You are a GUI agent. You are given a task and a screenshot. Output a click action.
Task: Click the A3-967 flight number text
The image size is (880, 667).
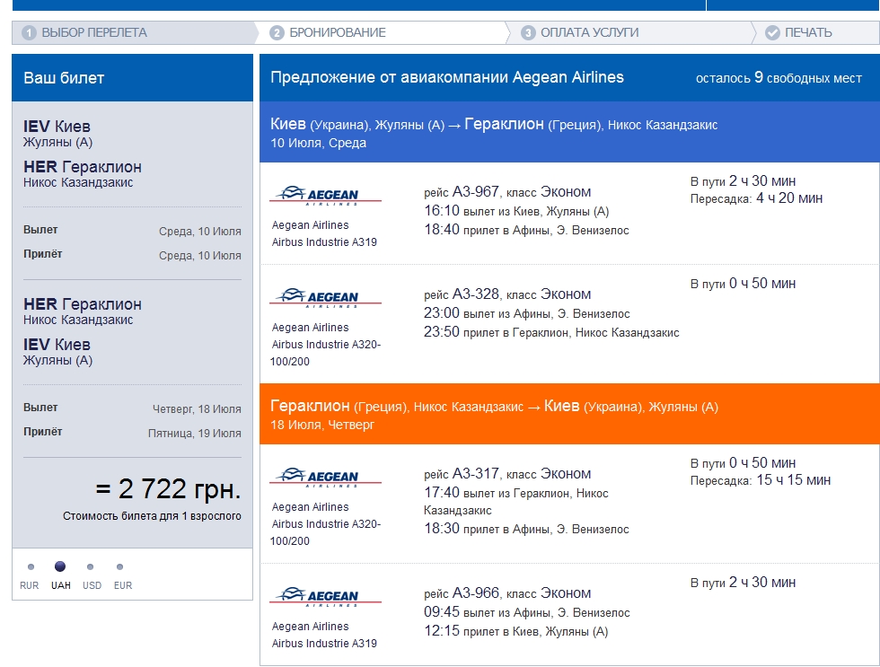(x=475, y=192)
